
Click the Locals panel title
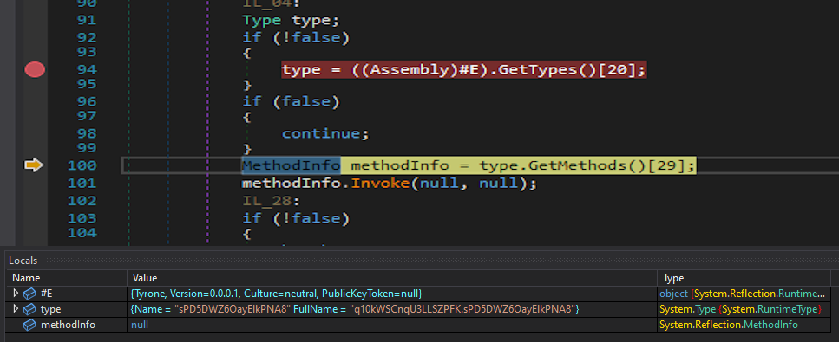[23, 261]
